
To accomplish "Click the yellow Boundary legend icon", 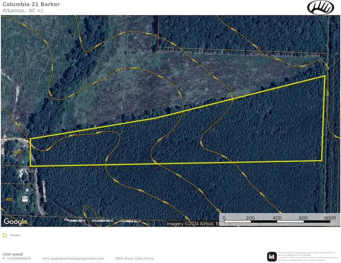I will 5,235.
